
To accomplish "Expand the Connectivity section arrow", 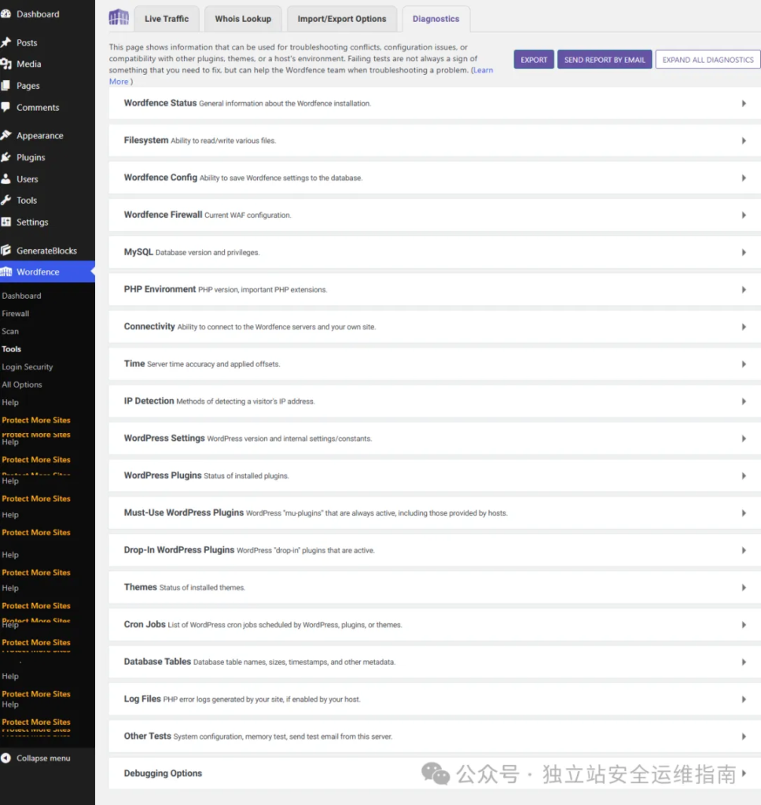I will click(744, 326).
